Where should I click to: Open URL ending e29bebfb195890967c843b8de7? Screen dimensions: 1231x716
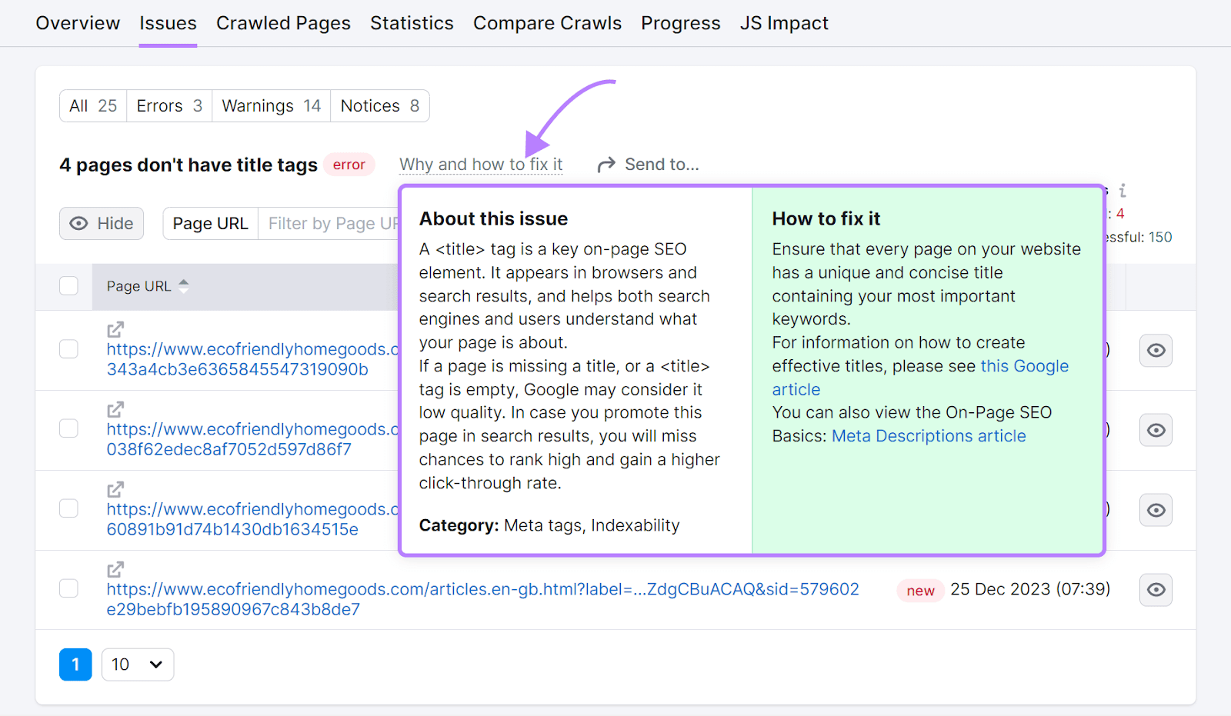click(482, 599)
